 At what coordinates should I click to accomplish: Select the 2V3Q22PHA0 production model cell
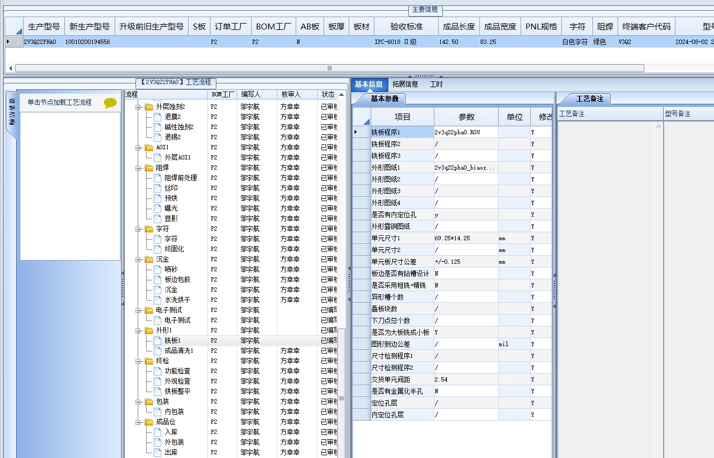[x=43, y=42]
